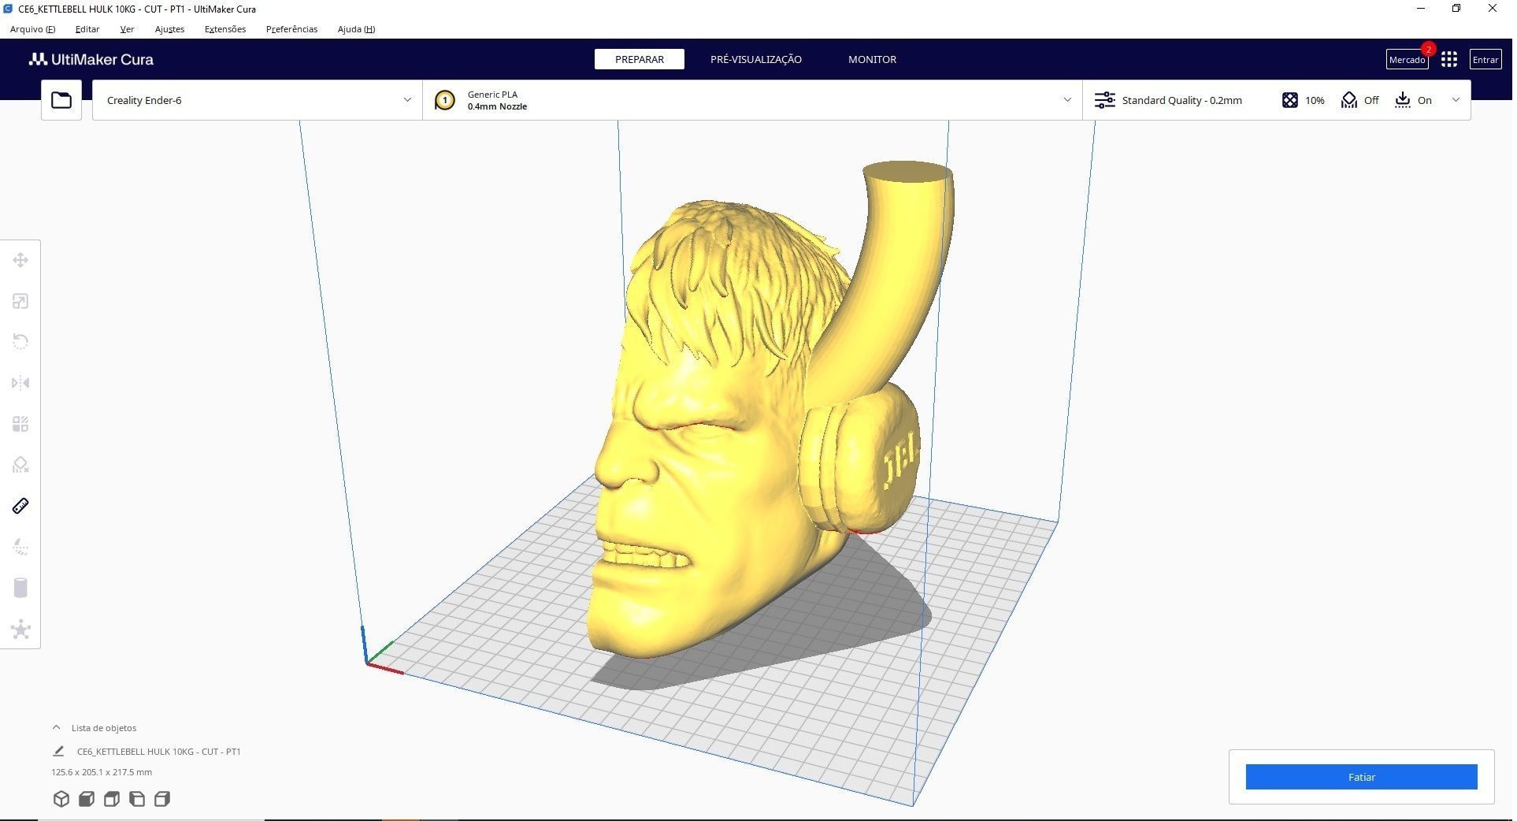
Task: Open the Ajuda menu
Action: click(356, 29)
